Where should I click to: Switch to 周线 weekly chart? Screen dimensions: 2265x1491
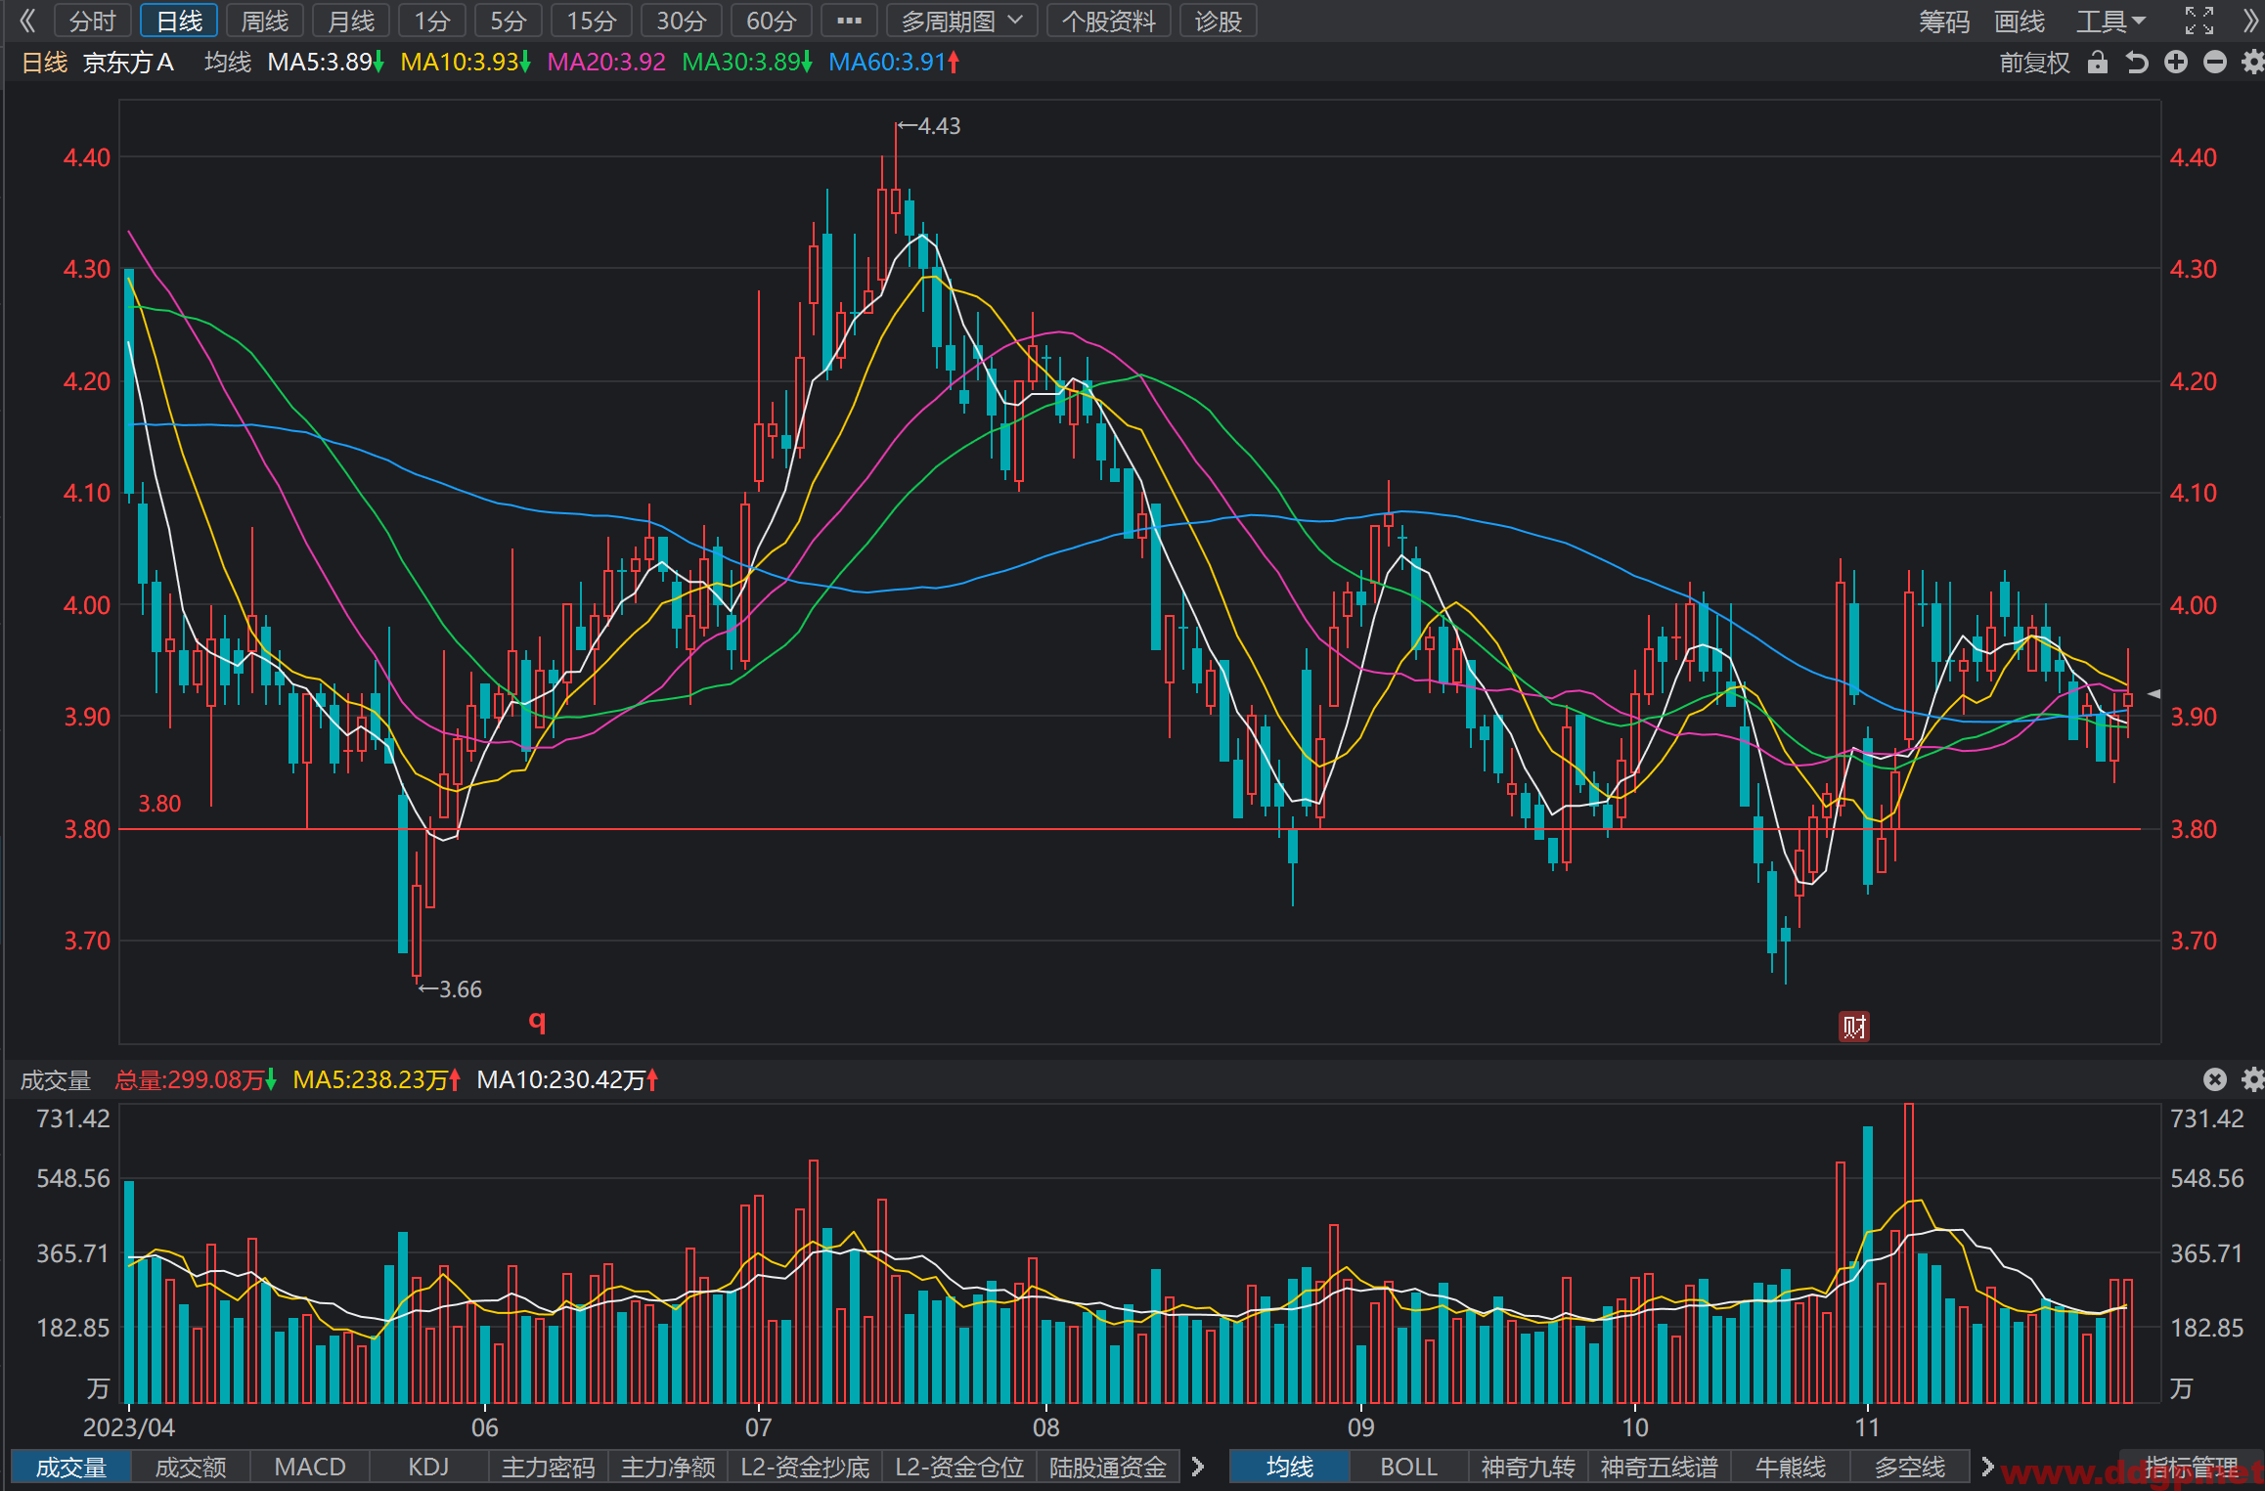tap(265, 21)
